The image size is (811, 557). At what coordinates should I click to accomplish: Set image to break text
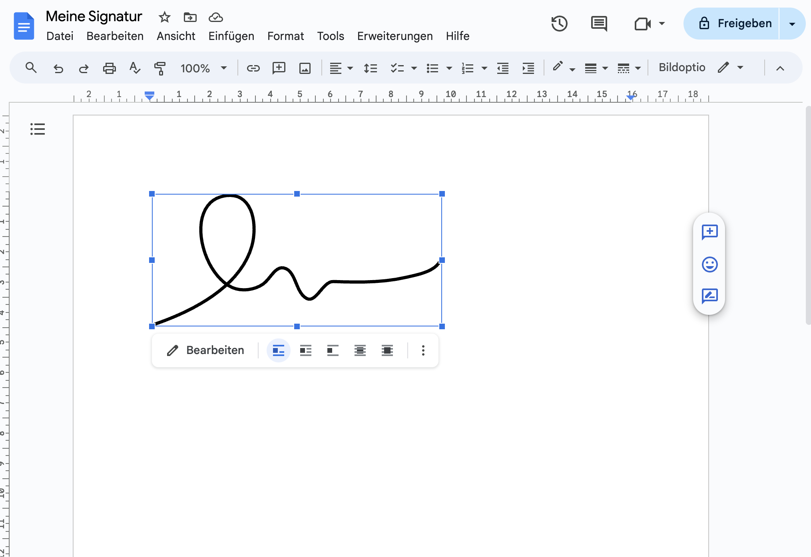pyautogui.click(x=333, y=350)
